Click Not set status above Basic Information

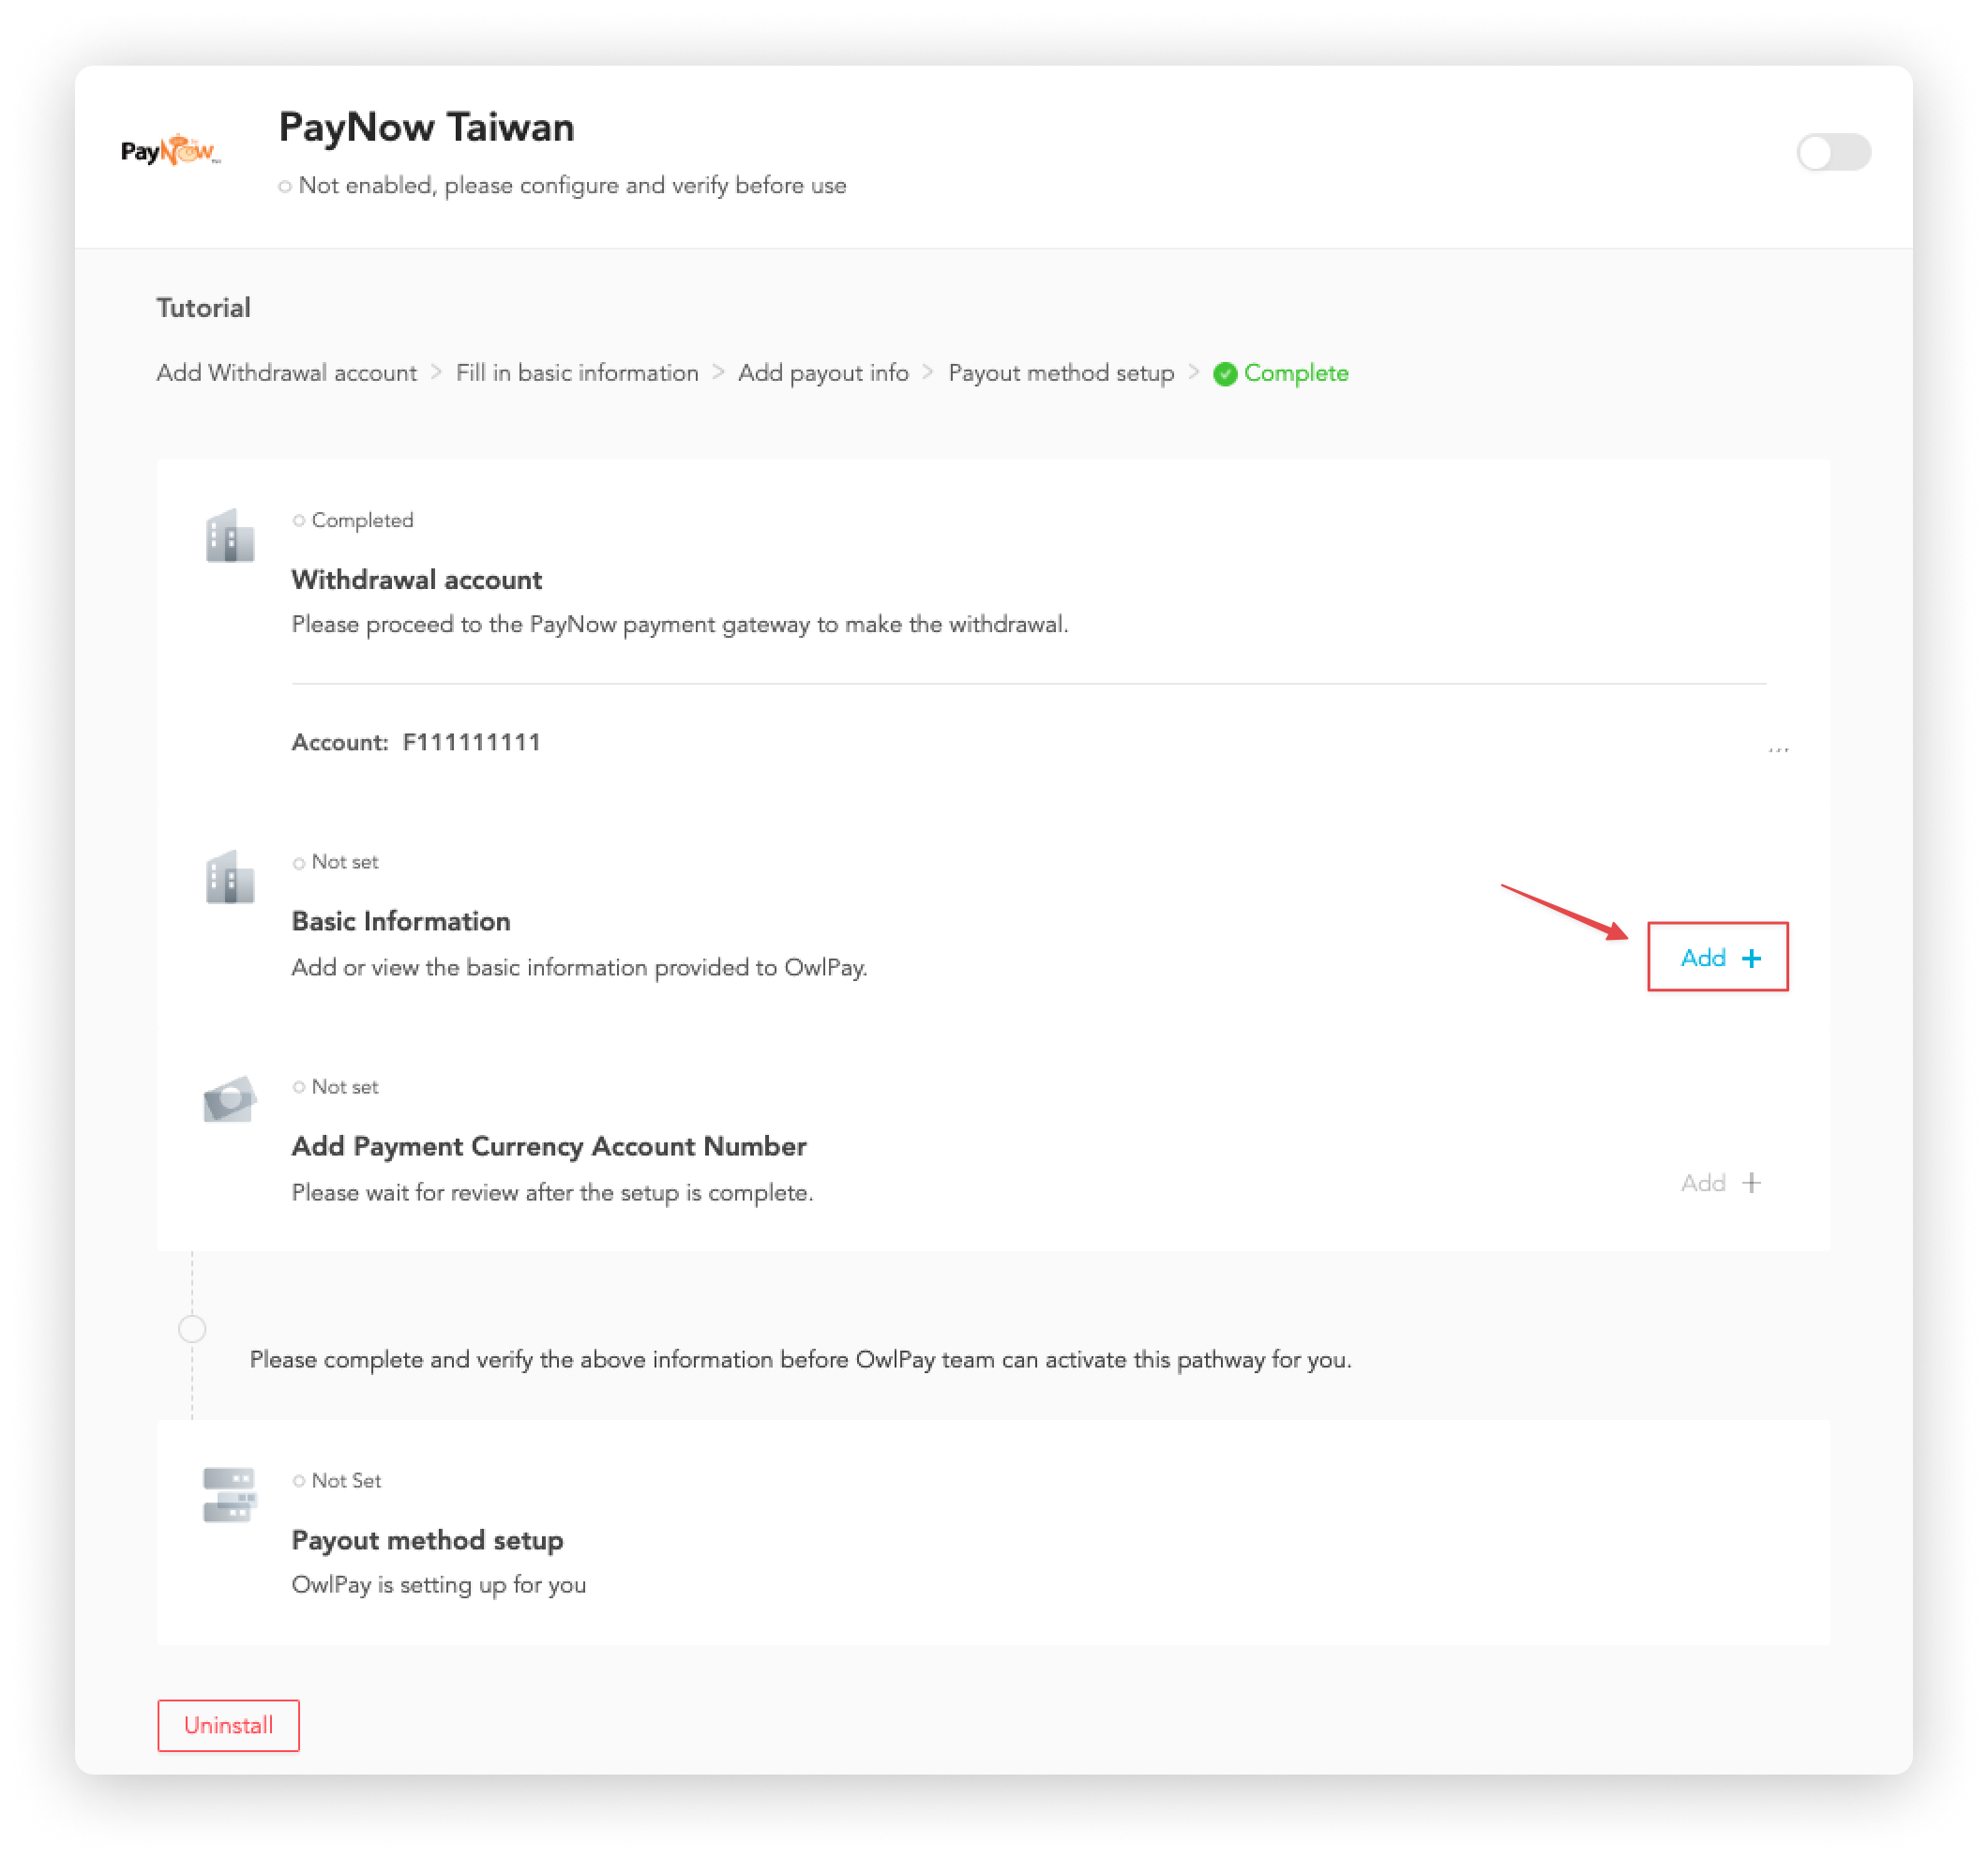point(335,861)
